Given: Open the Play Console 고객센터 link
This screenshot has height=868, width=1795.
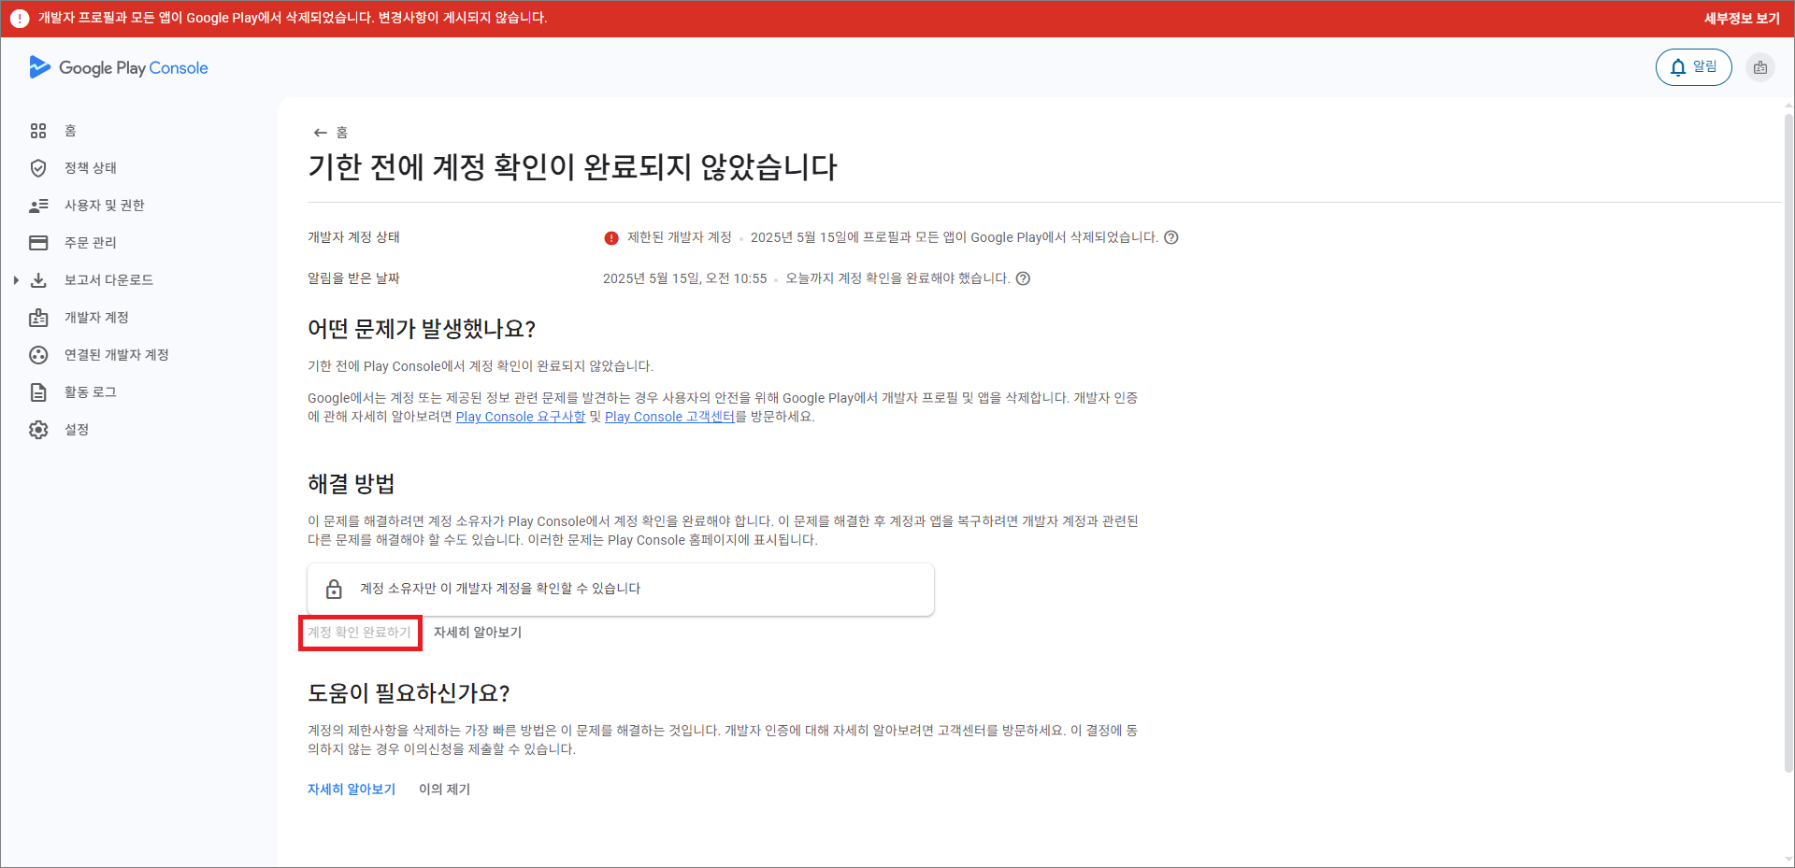Looking at the screenshot, I should point(669,417).
